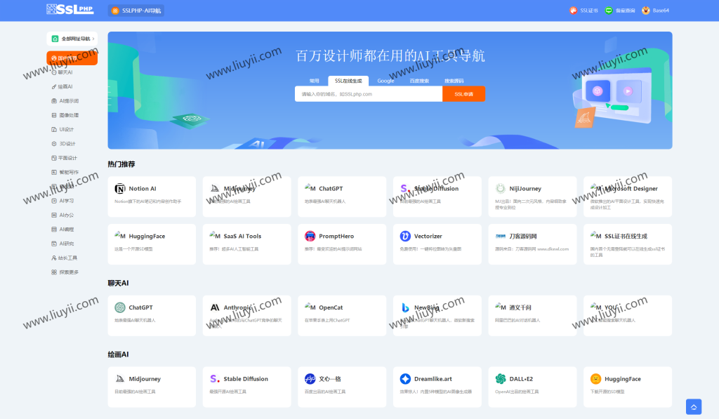This screenshot has width=719, height=419.
Task: Click HuggingFace emoji icon under 绘画AI
Action: point(595,379)
